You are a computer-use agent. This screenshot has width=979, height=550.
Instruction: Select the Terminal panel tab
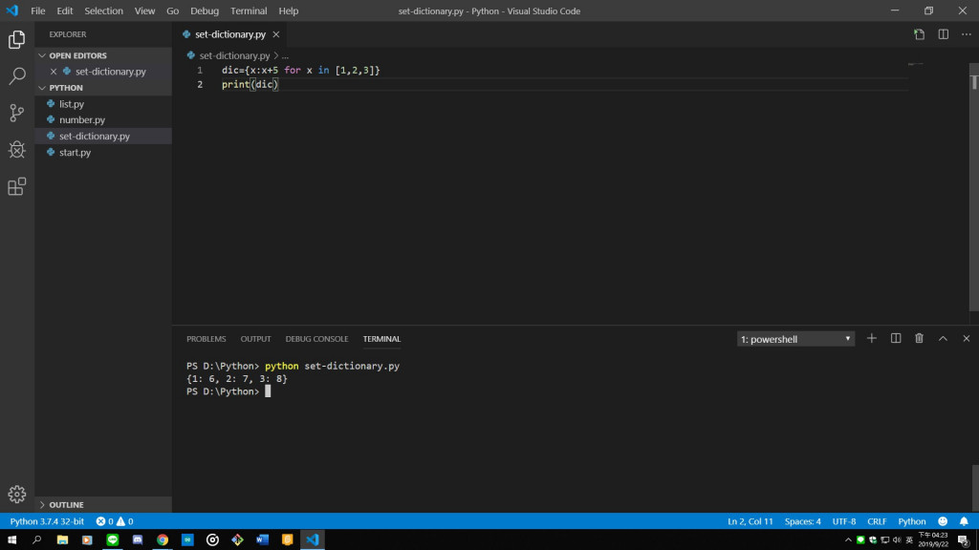[x=382, y=339]
